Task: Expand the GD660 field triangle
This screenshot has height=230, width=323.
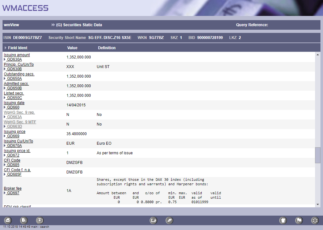Action: click(5, 107)
